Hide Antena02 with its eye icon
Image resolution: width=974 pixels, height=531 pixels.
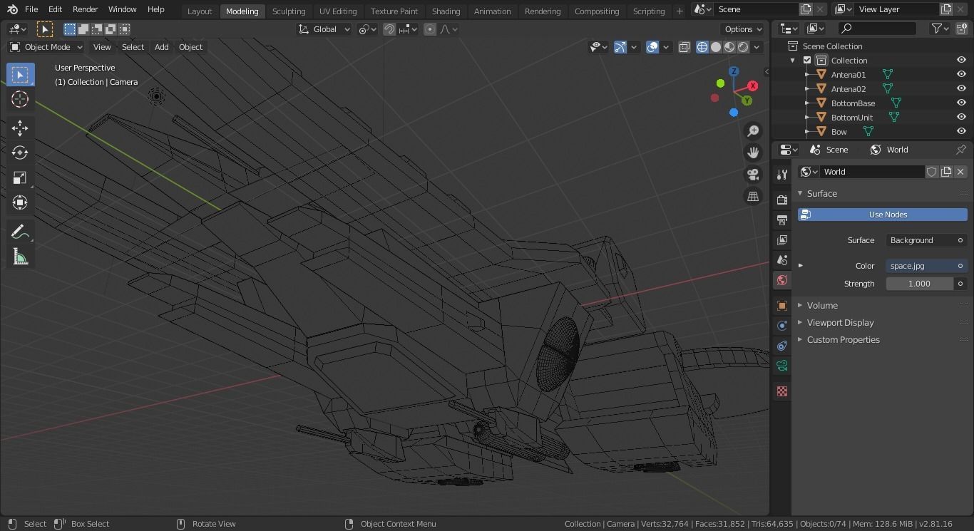click(961, 88)
